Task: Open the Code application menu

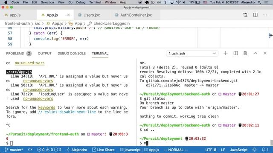Action: [x=15, y=2]
